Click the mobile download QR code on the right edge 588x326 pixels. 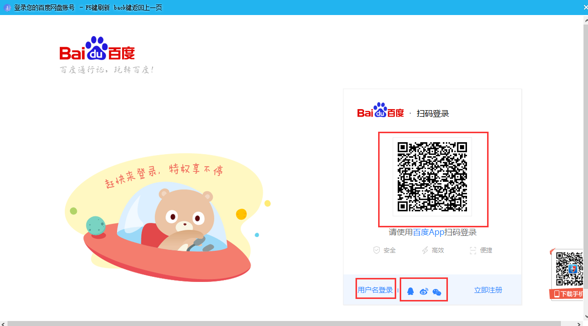click(569, 269)
